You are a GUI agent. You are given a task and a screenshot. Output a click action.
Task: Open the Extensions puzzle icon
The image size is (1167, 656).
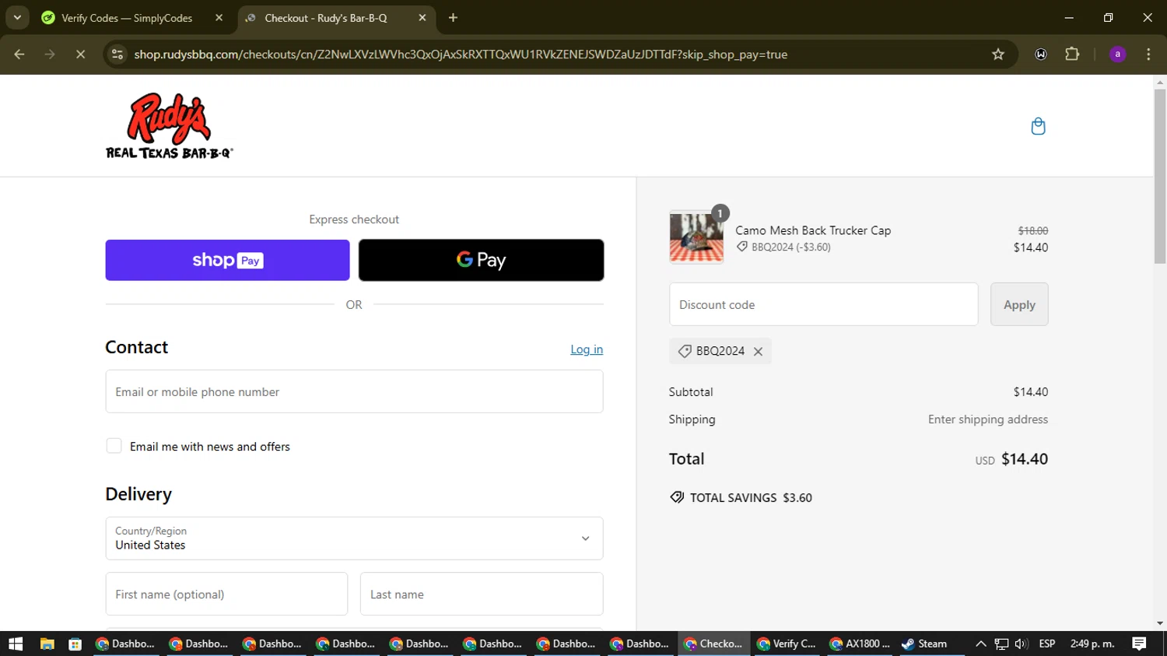click(x=1072, y=54)
